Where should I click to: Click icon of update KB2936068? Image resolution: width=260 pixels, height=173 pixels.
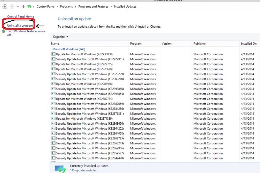(53, 54)
